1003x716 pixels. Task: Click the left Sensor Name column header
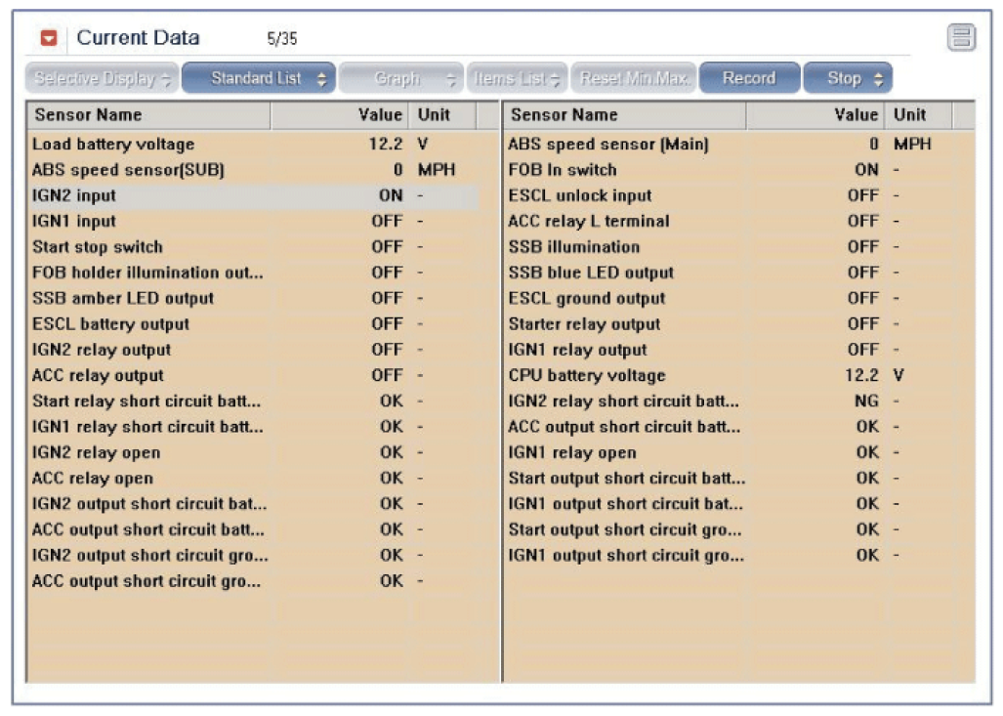point(148,115)
